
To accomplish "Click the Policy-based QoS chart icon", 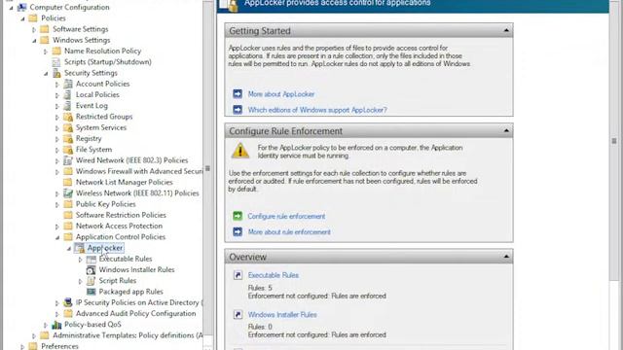I will [56, 325].
